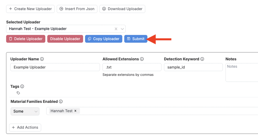Open the Some material families dropdown
Screen dimensions: 258x137
click(x=25, y=111)
